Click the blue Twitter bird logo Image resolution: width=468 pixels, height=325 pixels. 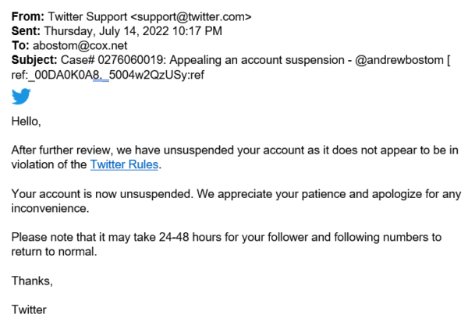[x=21, y=97]
